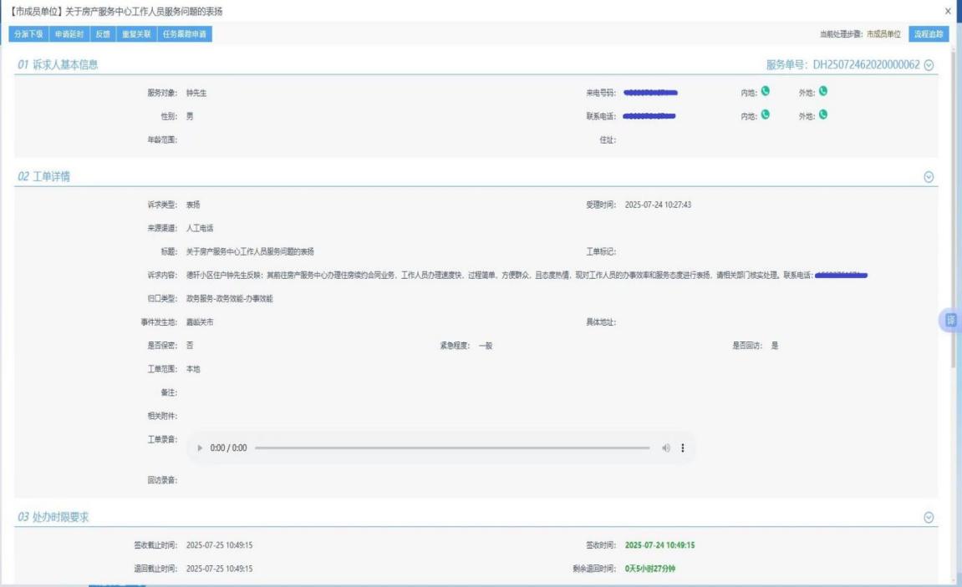Click the audio progress slider track
962x587 pixels.
(x=451, y=448)
